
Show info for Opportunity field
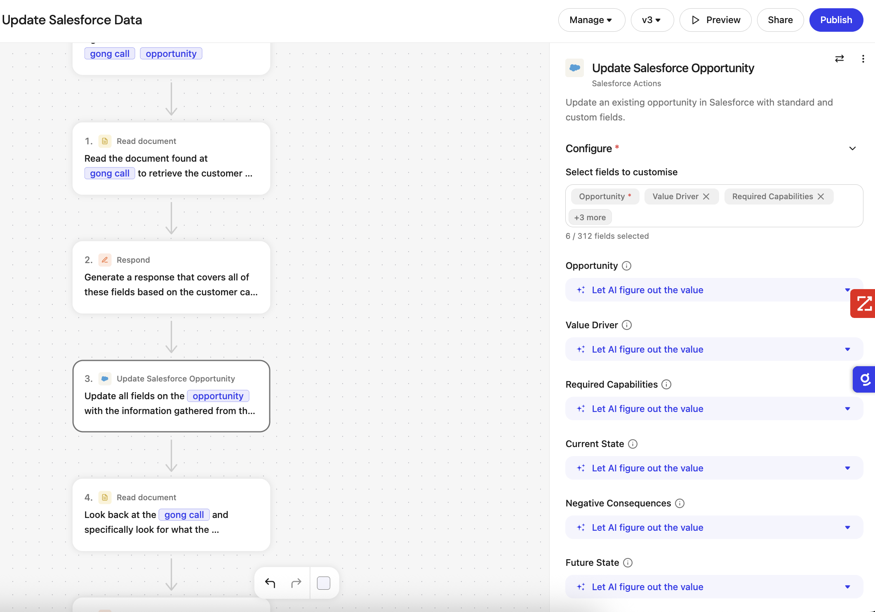click(626, 266)
